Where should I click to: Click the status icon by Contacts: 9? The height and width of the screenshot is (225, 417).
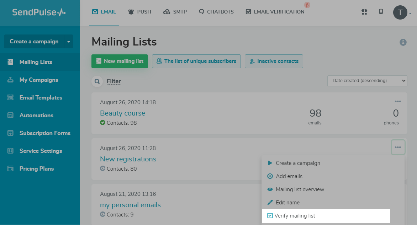pyautogui.click(x=103, y=214)
